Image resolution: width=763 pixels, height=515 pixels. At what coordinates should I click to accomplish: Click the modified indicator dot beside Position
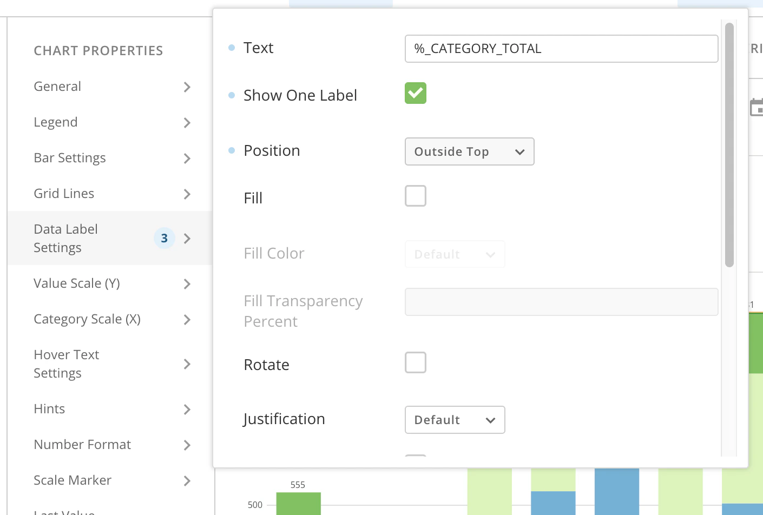coord(232,150)
